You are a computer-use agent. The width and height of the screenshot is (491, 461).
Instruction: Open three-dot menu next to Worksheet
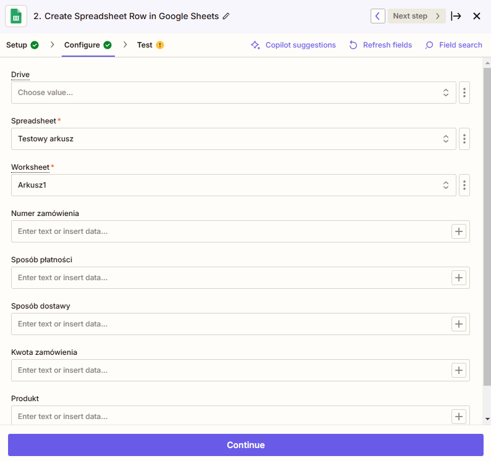pyautogui.click(x=464, y=185)
